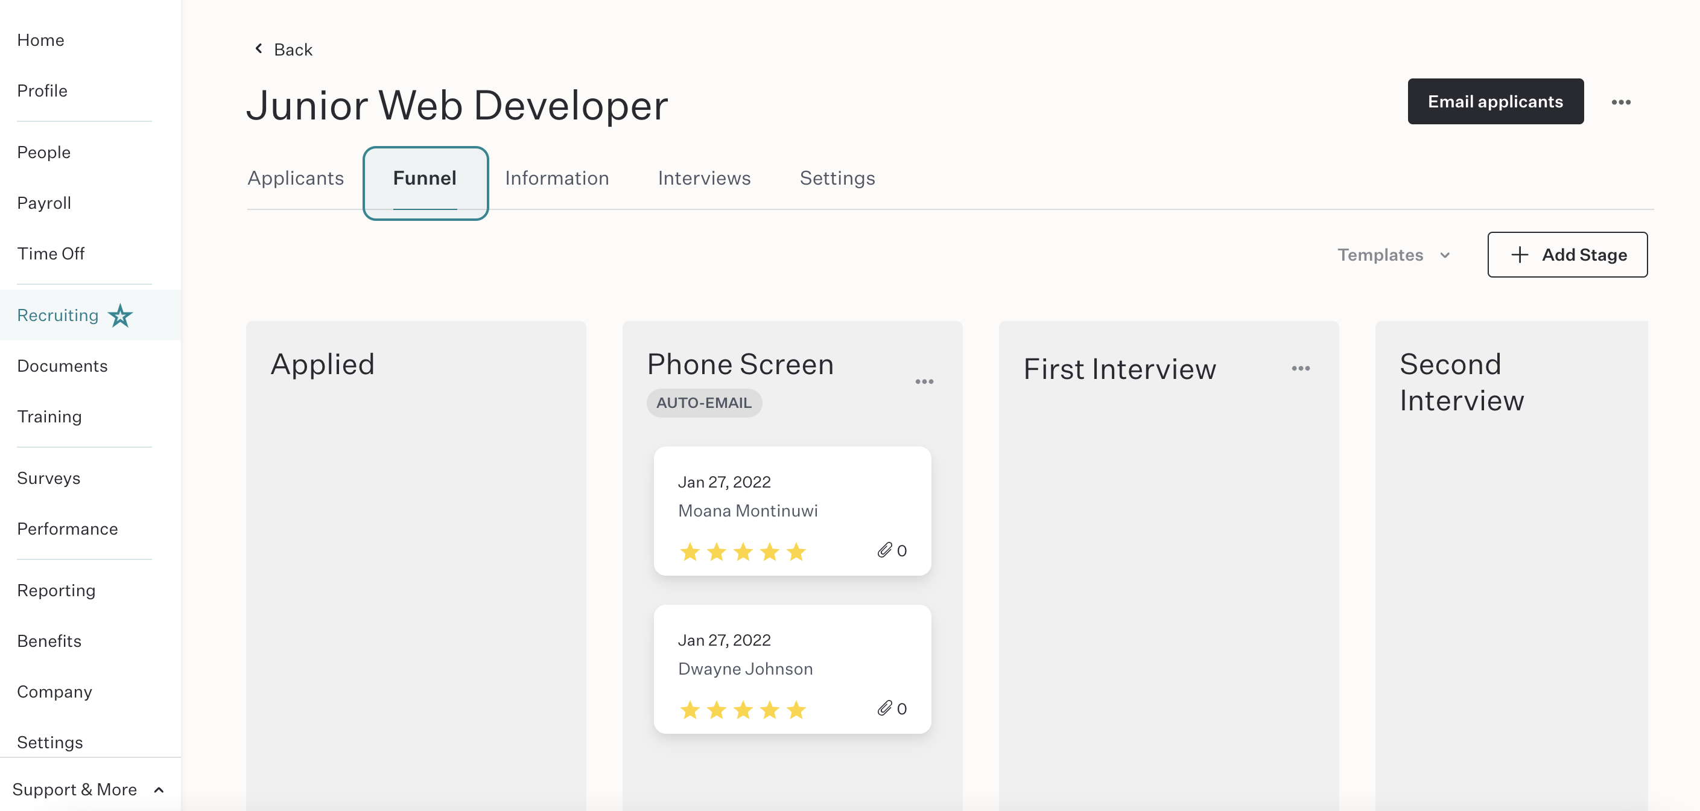Click the Back arrow chevron
Viewport: 1700px width, 811px height.
tap(259, 49)
